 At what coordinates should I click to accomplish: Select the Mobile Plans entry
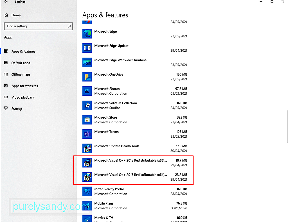135,206
